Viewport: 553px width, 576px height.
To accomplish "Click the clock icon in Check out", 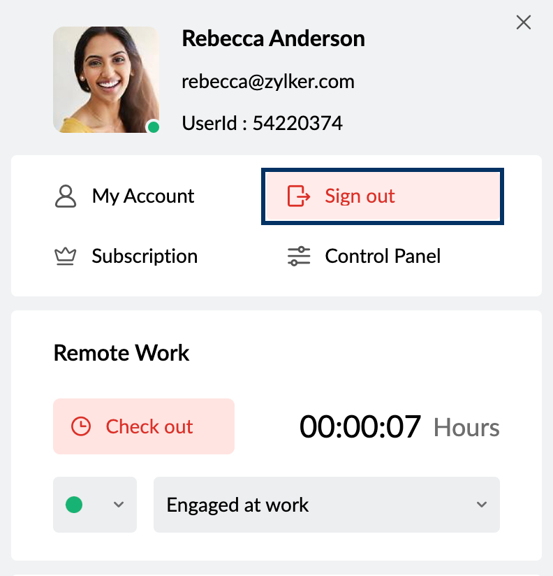I will click(82, 426).
